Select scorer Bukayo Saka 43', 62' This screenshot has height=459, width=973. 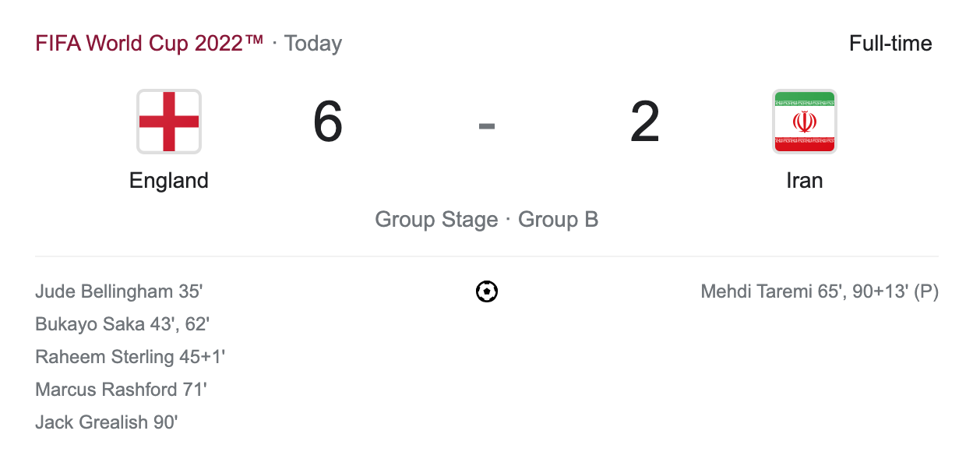point(122,325)
